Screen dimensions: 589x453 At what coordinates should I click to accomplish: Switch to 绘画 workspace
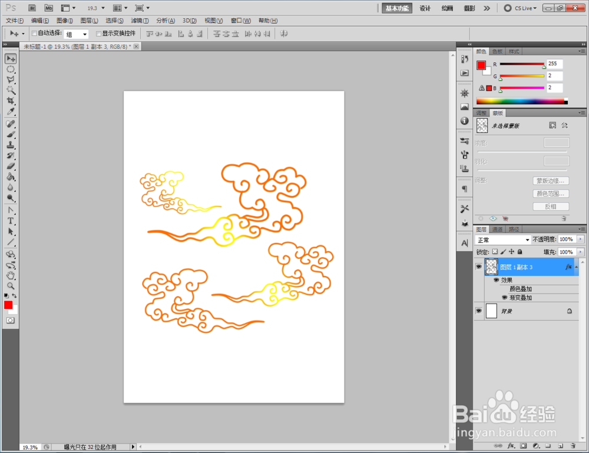pos(447,8)
